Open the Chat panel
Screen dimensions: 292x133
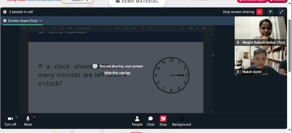click(150, 121)
